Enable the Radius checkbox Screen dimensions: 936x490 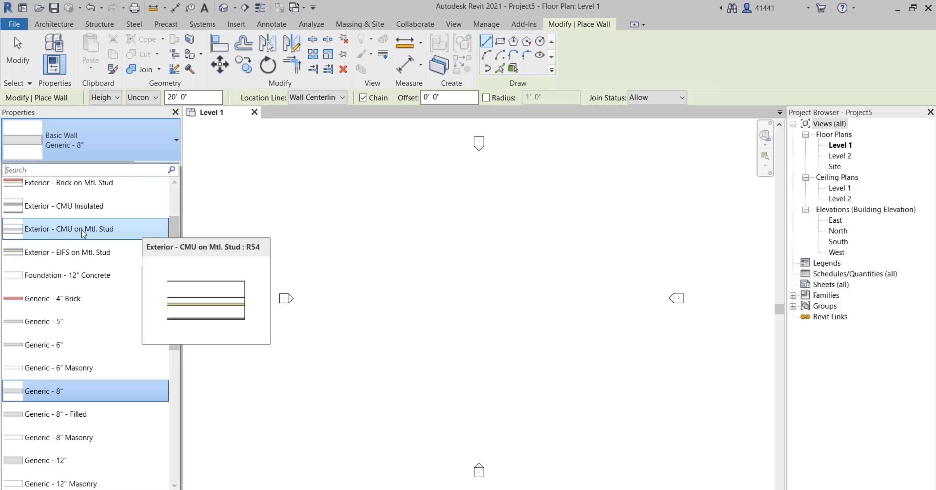(x=486, y=97)
